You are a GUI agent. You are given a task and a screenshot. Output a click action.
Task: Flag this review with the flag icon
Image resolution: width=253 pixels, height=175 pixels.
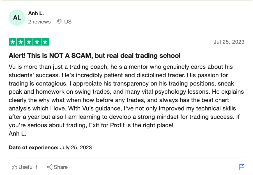tap(242, 167)
